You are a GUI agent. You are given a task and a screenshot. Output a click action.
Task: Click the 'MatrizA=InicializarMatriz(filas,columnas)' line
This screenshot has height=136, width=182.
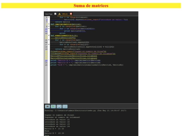pos(74,56)
